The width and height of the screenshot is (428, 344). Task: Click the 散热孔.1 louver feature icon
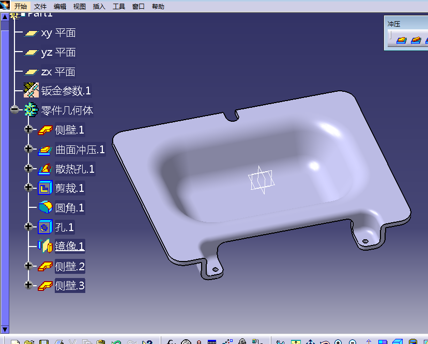[x=45, y=169]
